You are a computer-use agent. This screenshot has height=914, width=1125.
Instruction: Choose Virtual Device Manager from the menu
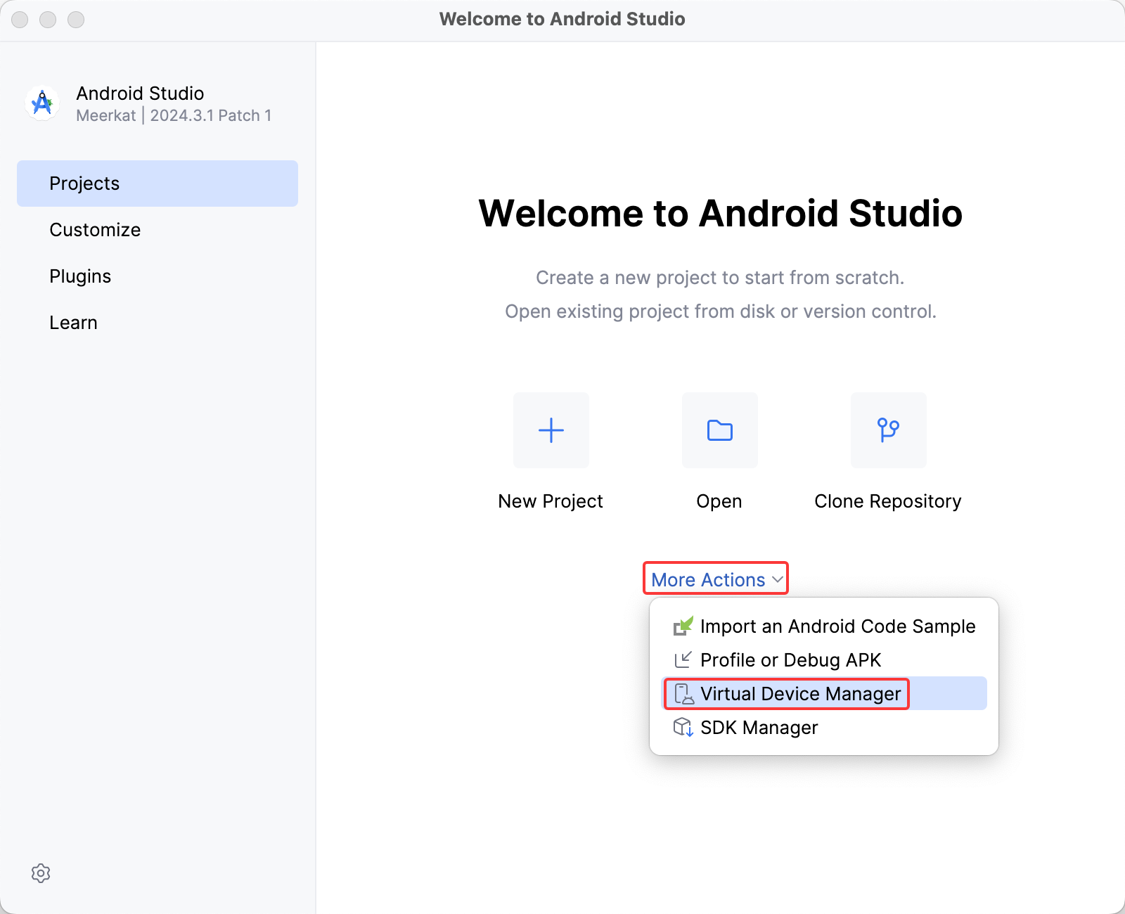[x=801, y=694]
